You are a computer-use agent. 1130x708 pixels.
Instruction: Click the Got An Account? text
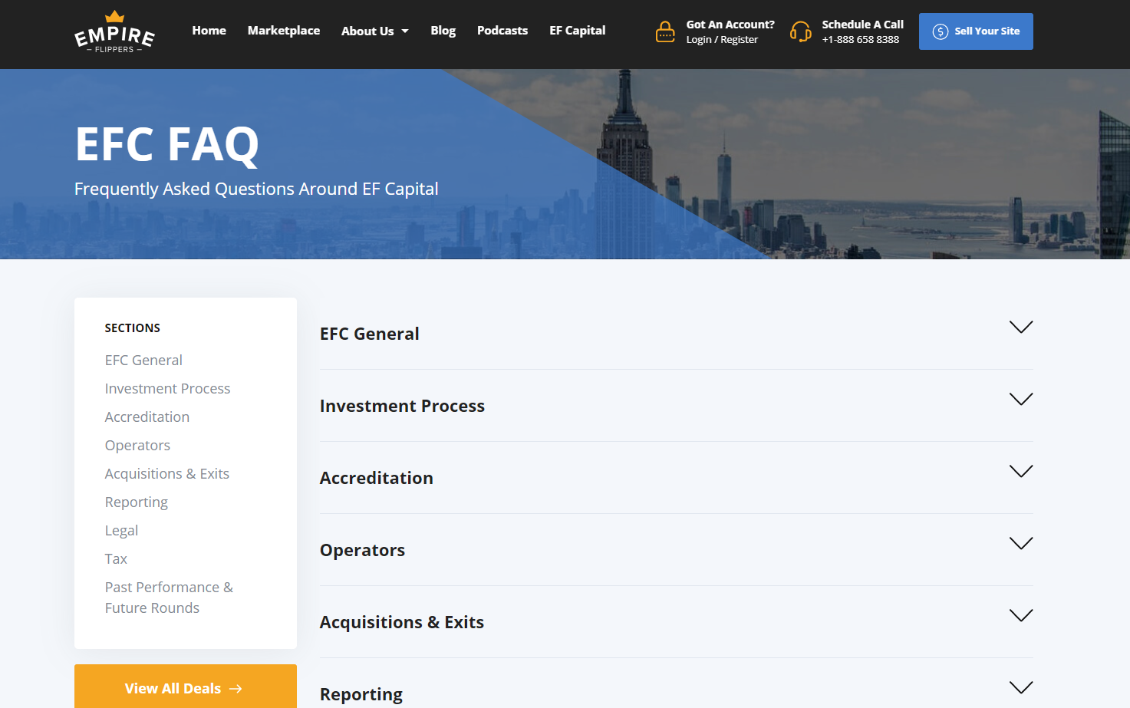[730, 25]
